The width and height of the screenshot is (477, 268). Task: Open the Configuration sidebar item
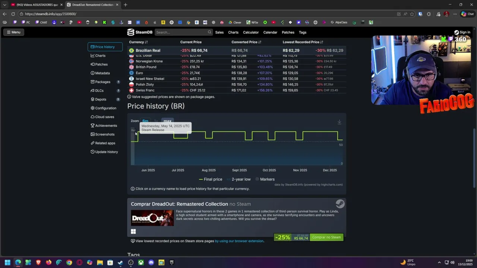pos(103,108)
